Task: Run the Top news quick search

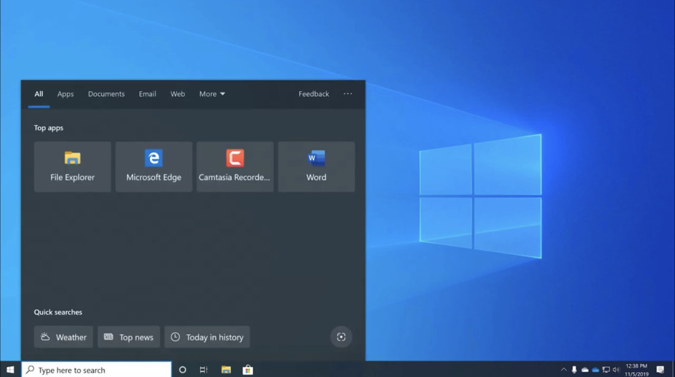Action: coord(129,337)
